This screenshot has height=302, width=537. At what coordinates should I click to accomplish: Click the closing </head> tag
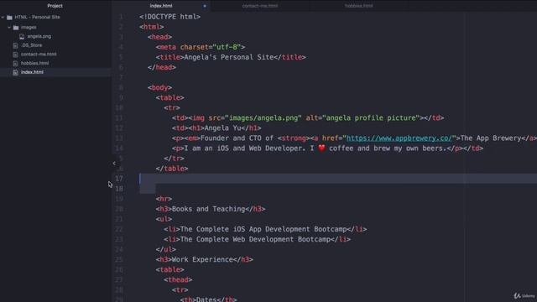[x=162, y=67]
